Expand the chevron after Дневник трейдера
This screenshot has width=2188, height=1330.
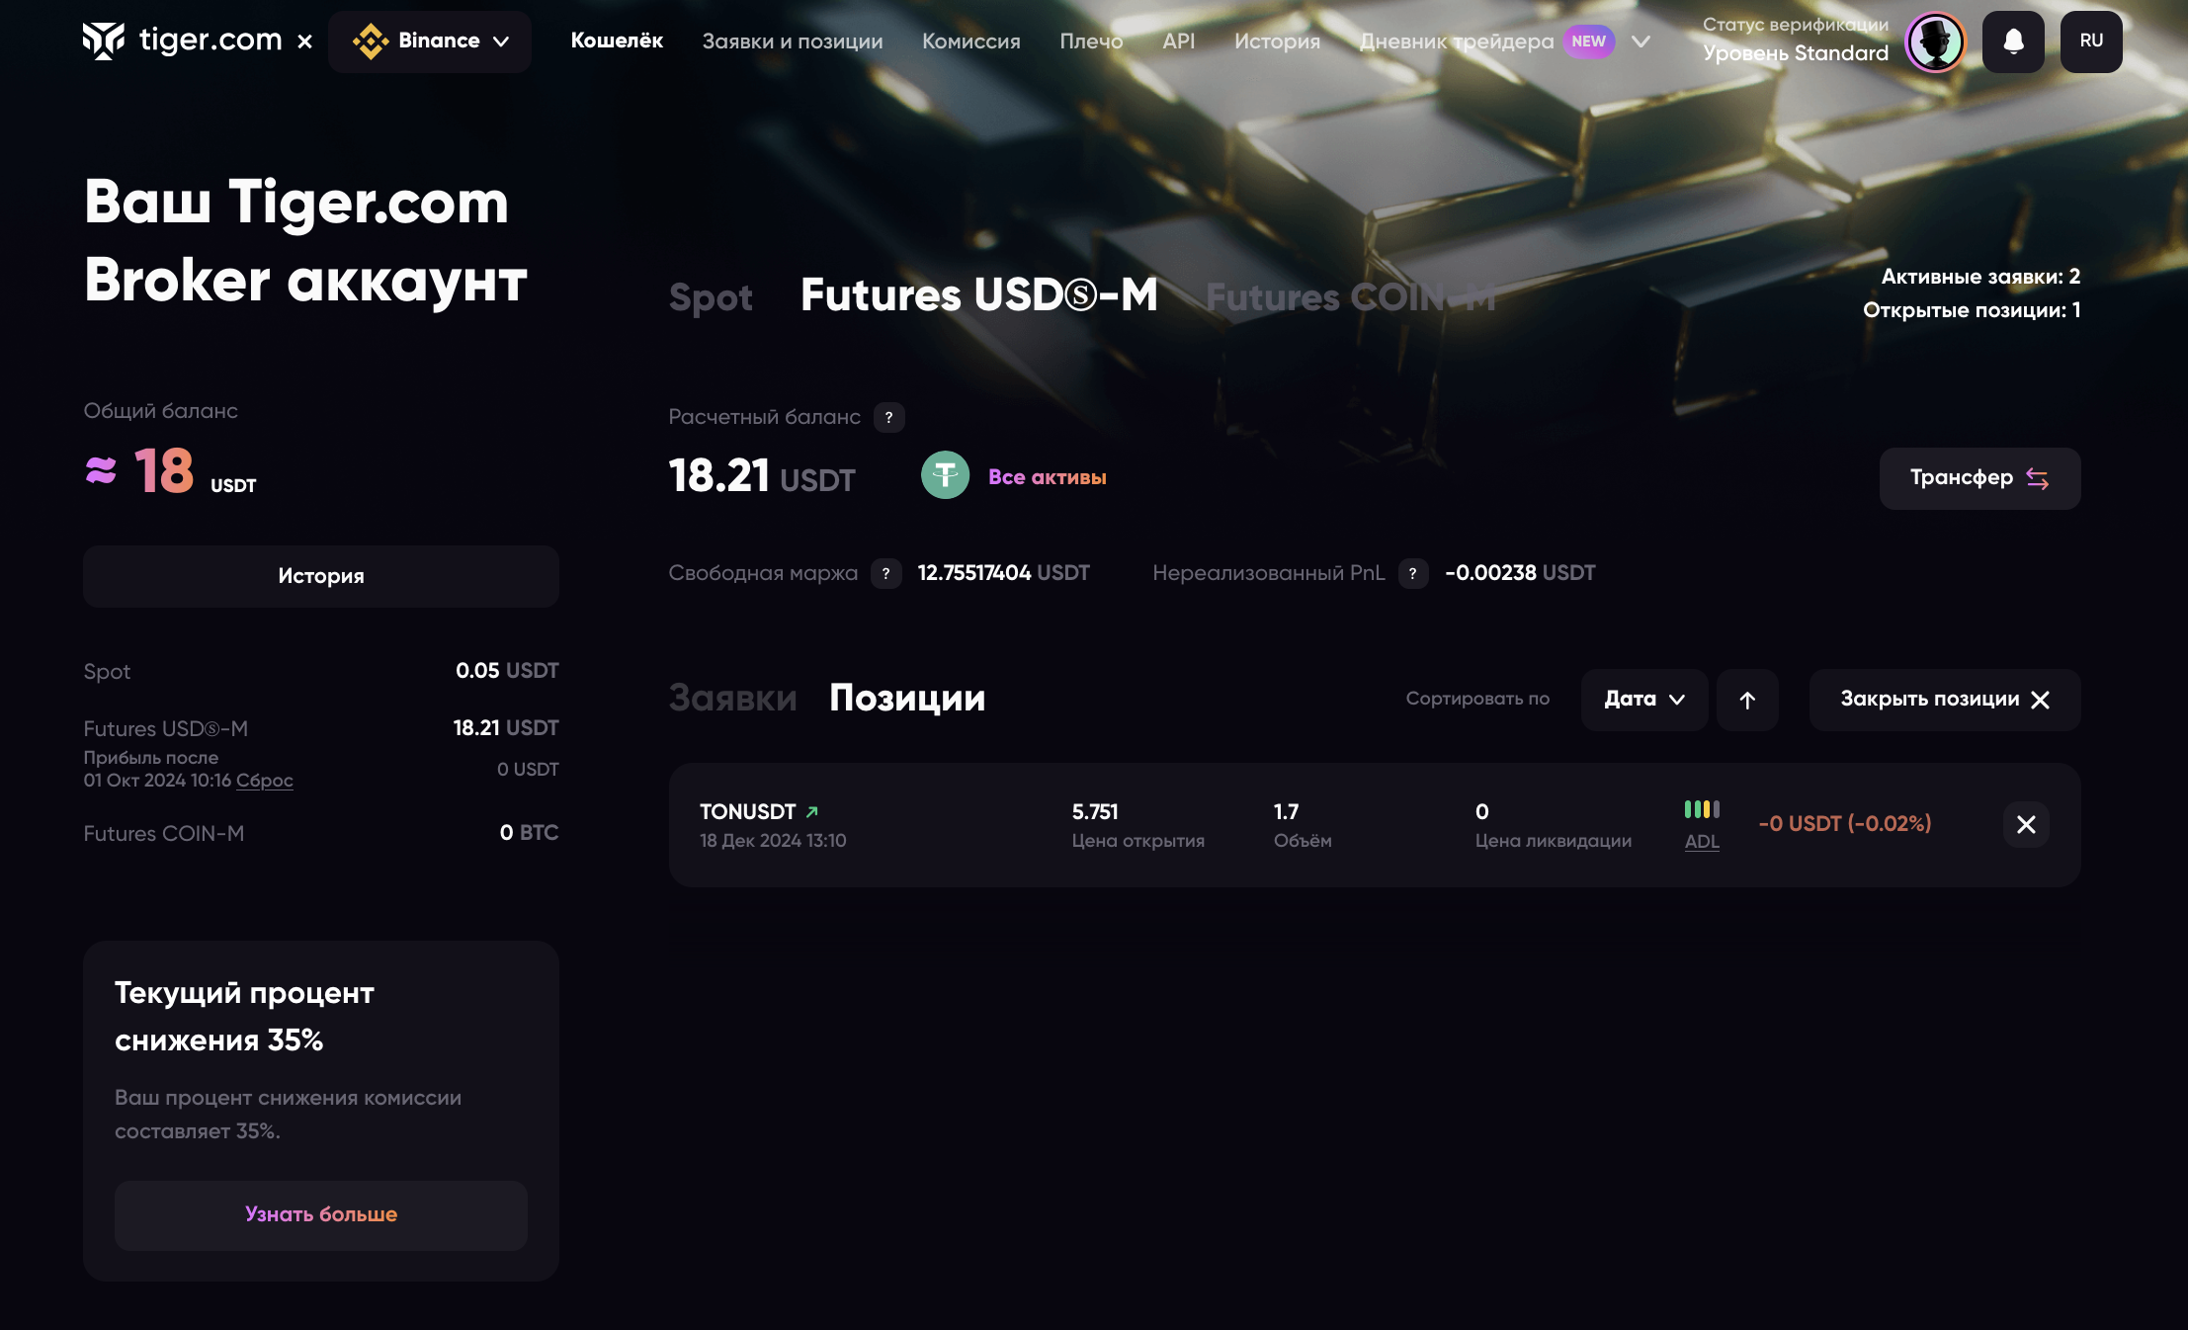point(1641,42)
